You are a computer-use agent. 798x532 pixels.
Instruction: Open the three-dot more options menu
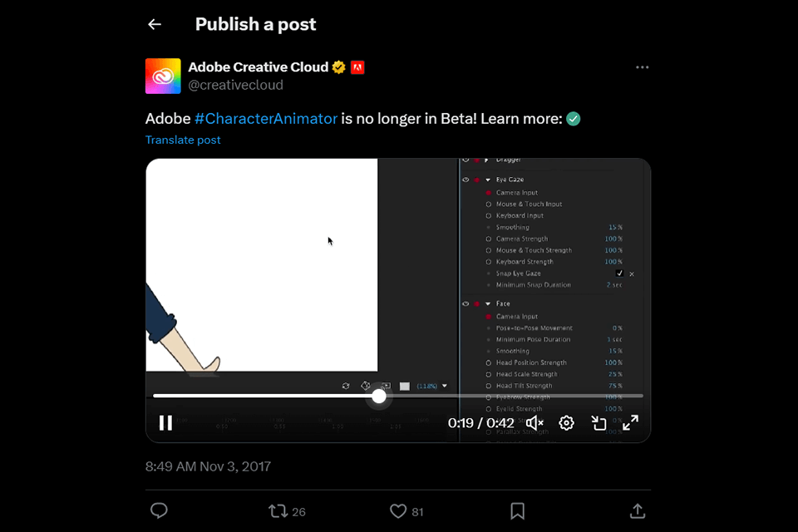pos(642,67)
